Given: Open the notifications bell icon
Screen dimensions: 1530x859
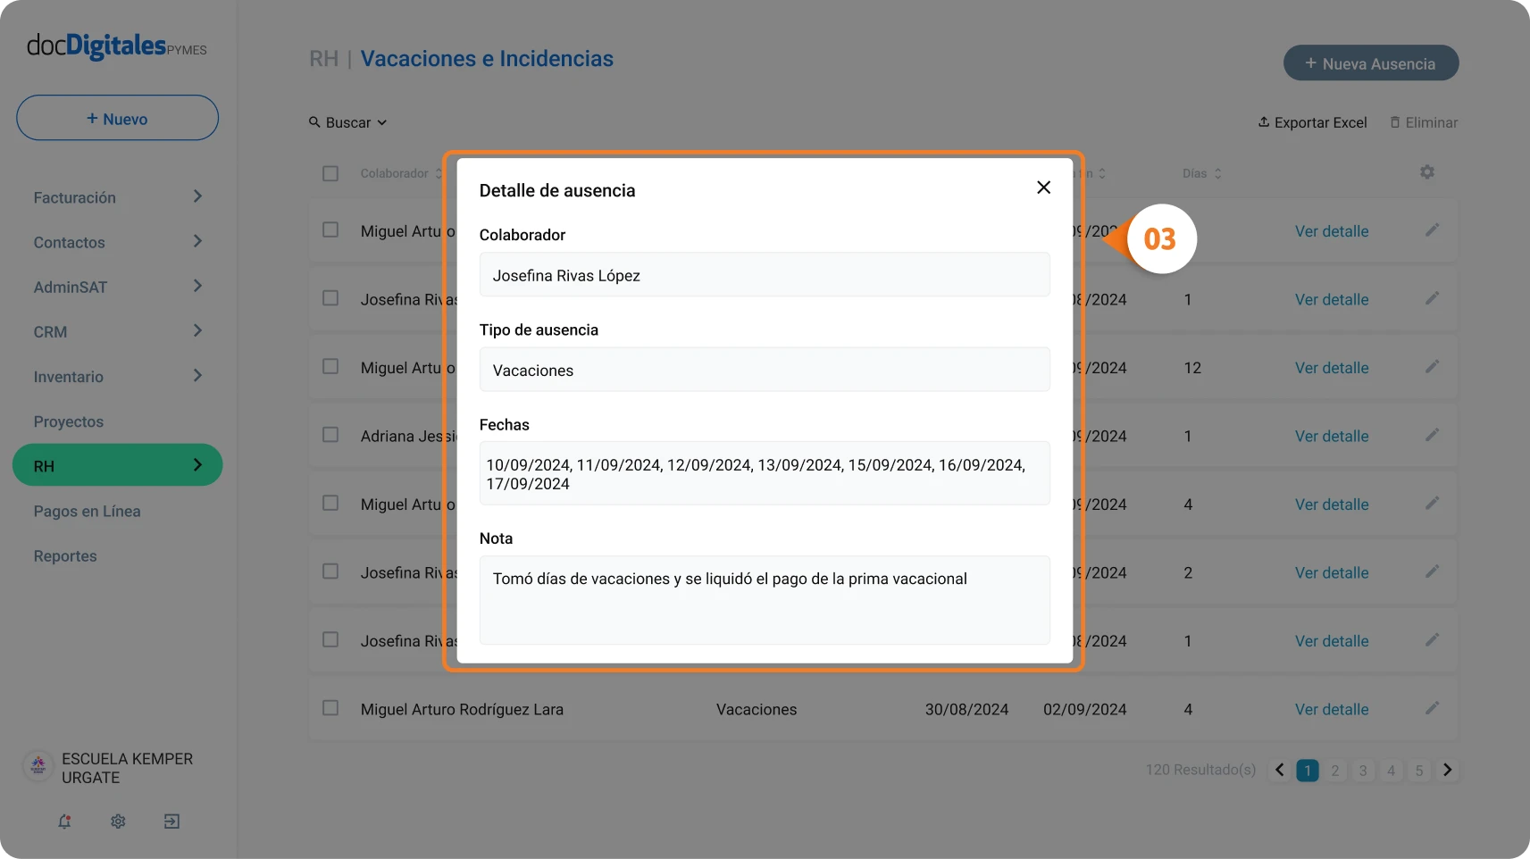Looking at the screenshot, I should point(64,821).
